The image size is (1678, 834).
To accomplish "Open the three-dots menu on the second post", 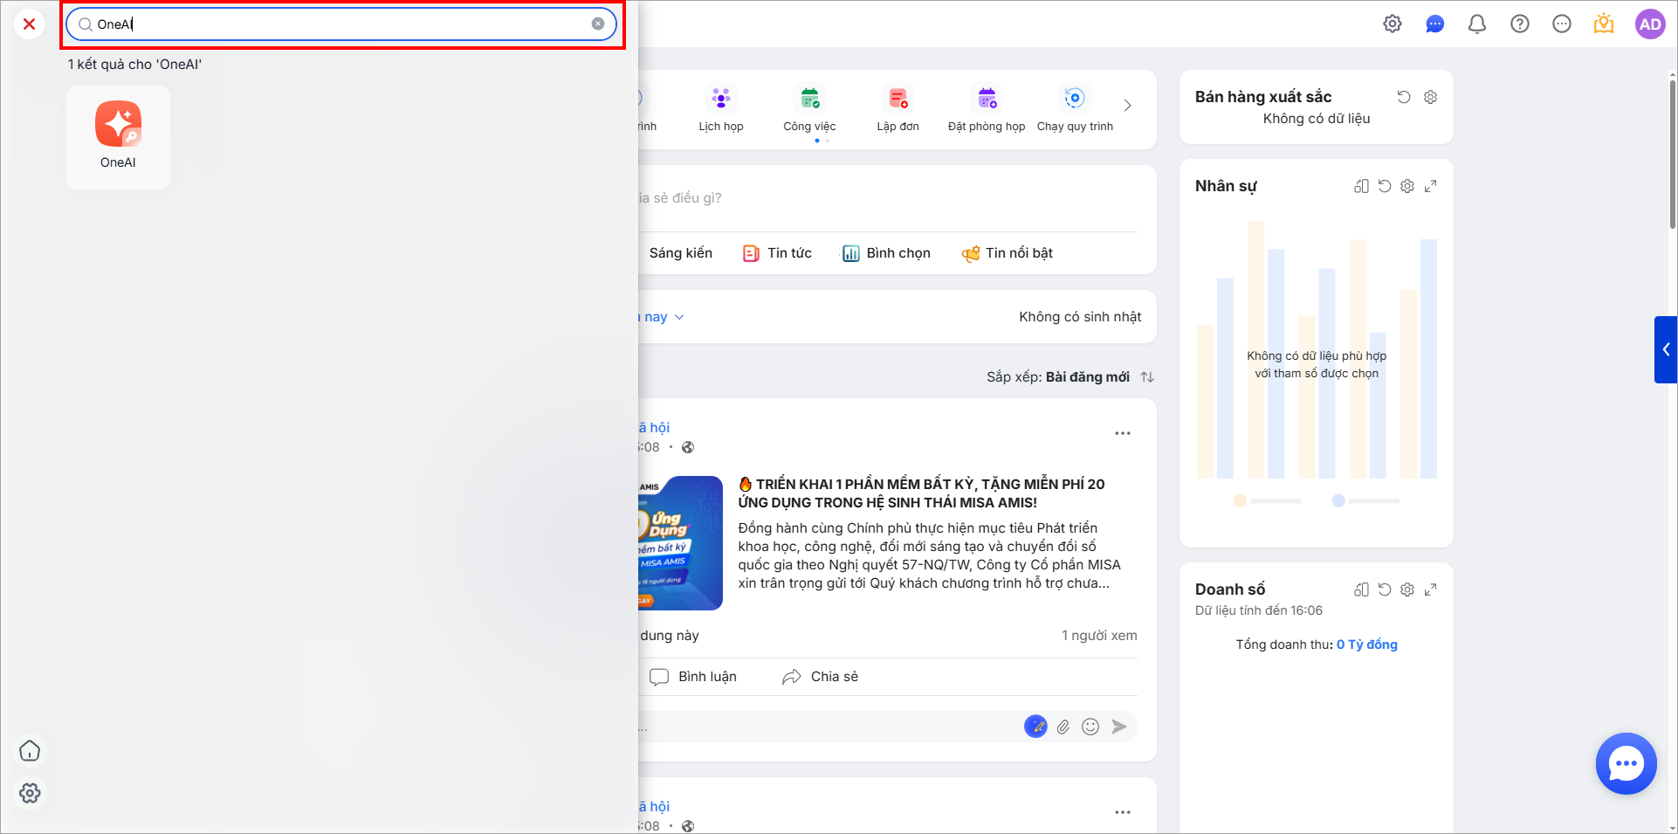I will coord(1123,812).
